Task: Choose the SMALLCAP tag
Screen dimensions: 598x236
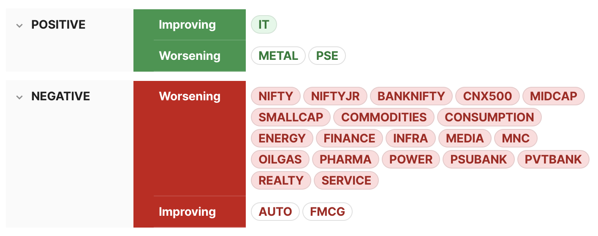Action: pyautogui.click(x=291, y=118)
